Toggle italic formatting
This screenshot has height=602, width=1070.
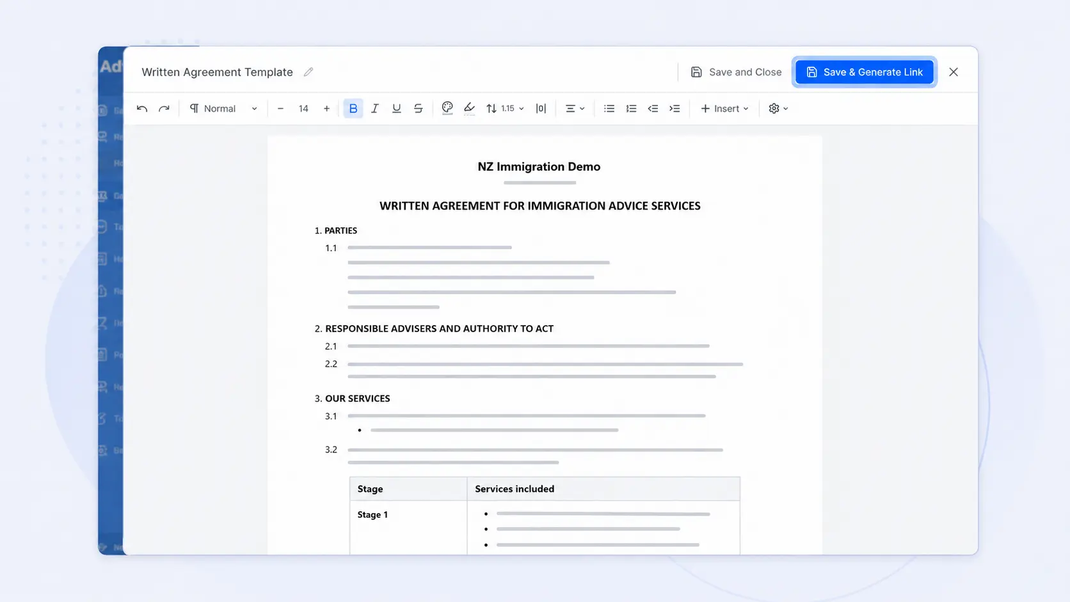pyautogui.click(x=375, y=109)
